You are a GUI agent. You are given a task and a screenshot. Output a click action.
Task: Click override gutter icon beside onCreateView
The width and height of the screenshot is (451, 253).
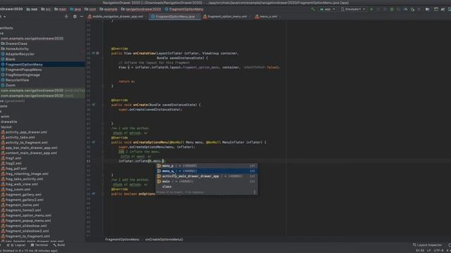pyautogui.click(x=94, y=53)
